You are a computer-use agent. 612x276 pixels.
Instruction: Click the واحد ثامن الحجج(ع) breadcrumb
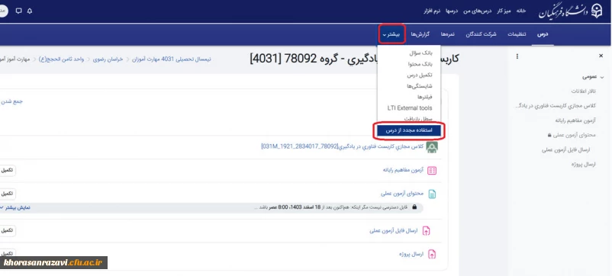(61, 59)
